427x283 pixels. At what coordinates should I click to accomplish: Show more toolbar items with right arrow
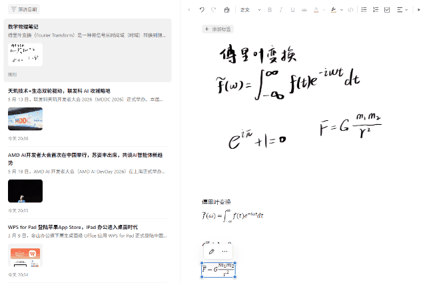(x=419, y=10)
